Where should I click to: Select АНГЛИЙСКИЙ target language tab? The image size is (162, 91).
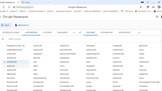click(107, 33)
